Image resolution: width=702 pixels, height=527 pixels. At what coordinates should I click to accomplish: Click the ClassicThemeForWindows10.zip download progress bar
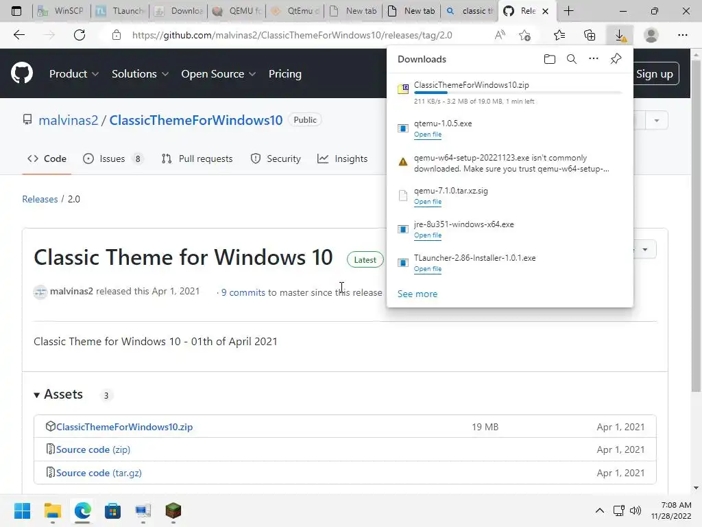tap(518, 93)
